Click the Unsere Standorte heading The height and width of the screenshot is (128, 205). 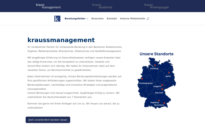point(156,54)
